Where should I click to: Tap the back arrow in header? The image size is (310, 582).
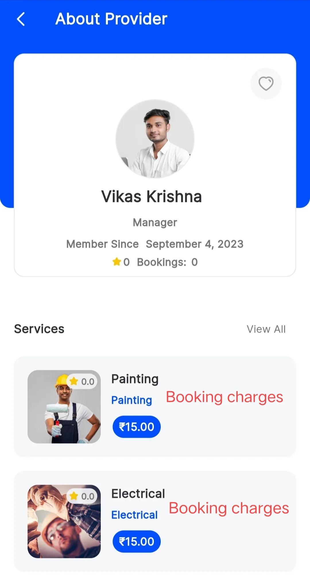tap(21, 19)
